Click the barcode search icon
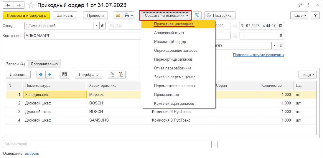This screenshot has height=158, width=323. (x=65, y=74)
